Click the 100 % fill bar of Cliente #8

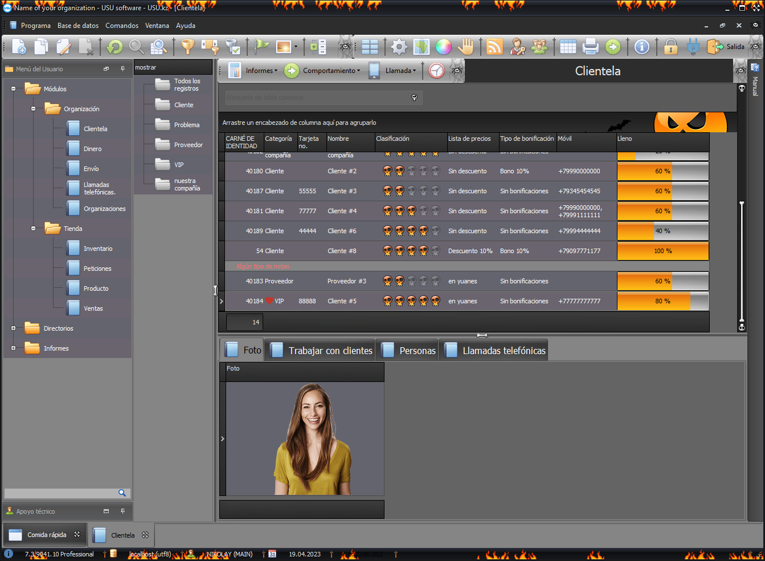(663, 251)
